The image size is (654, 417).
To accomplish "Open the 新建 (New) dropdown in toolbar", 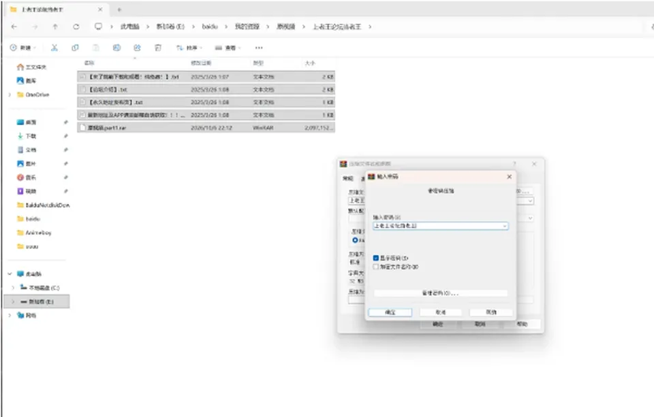I will click(23, 48).
